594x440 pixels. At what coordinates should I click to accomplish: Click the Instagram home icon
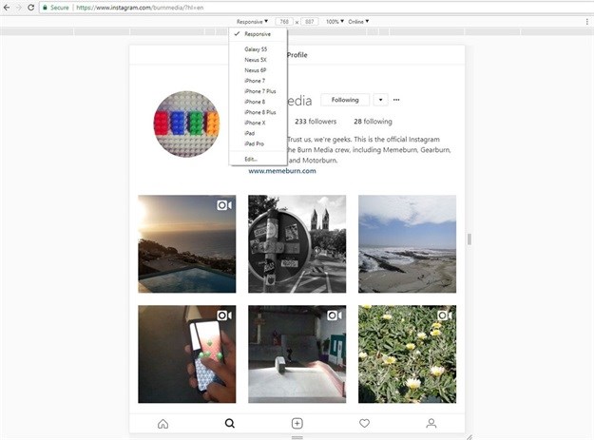(163, 423)
